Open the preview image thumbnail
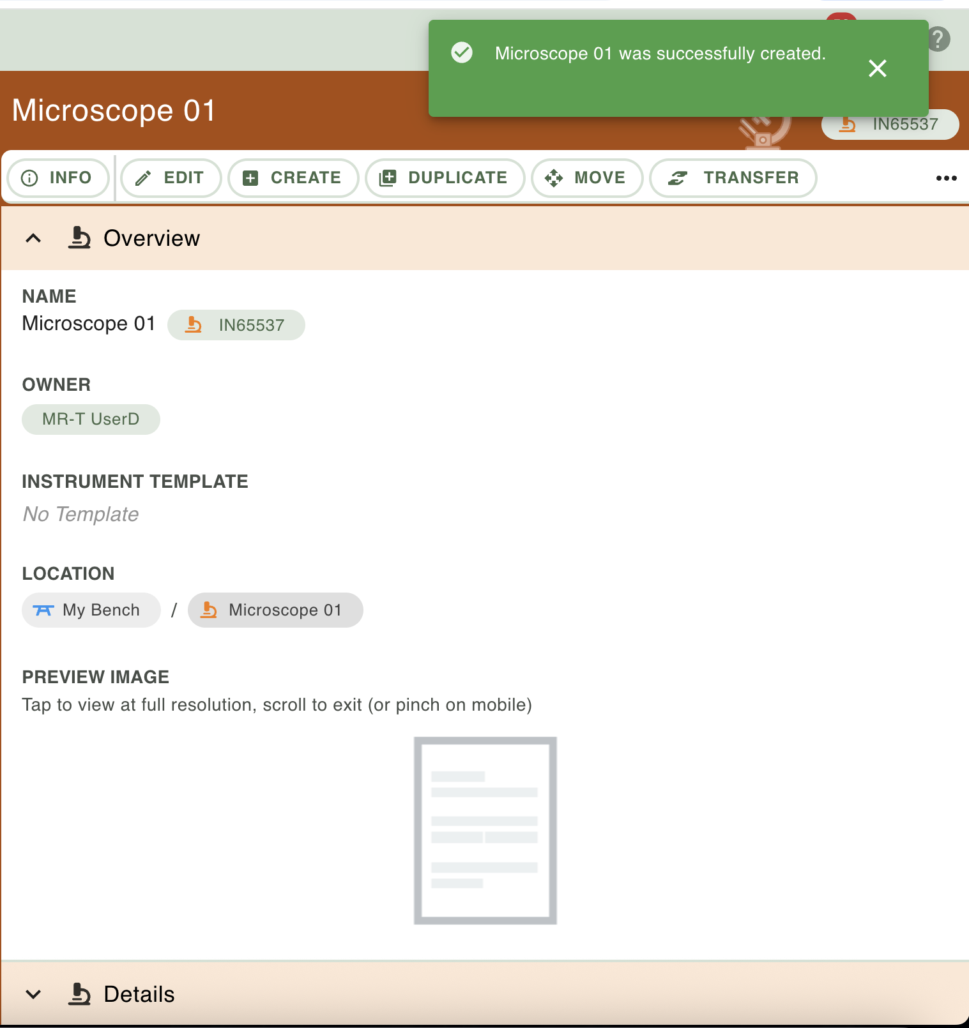This screenshot has width=969, height=1028. (485, 831)
